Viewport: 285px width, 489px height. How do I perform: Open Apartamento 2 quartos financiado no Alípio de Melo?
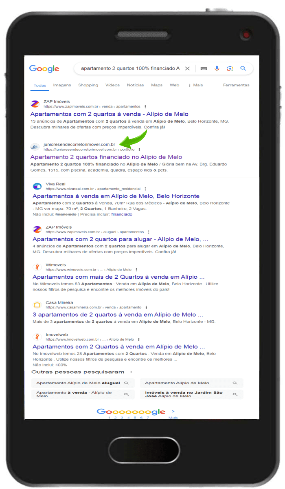(106, 157)
